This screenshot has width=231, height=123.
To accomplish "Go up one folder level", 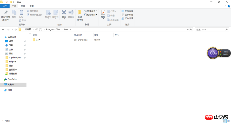I will click(16, 29).
